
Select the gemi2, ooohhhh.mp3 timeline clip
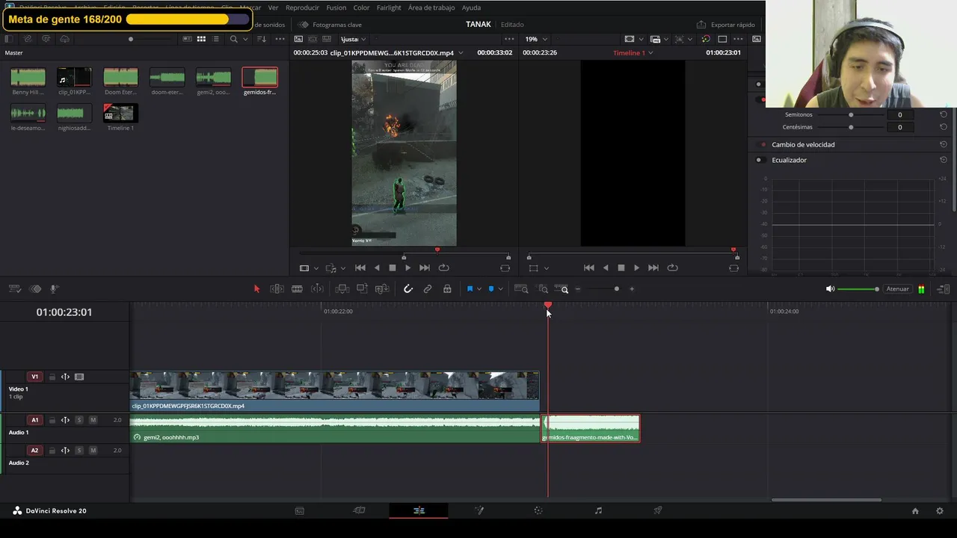click(x=335, y=429)
